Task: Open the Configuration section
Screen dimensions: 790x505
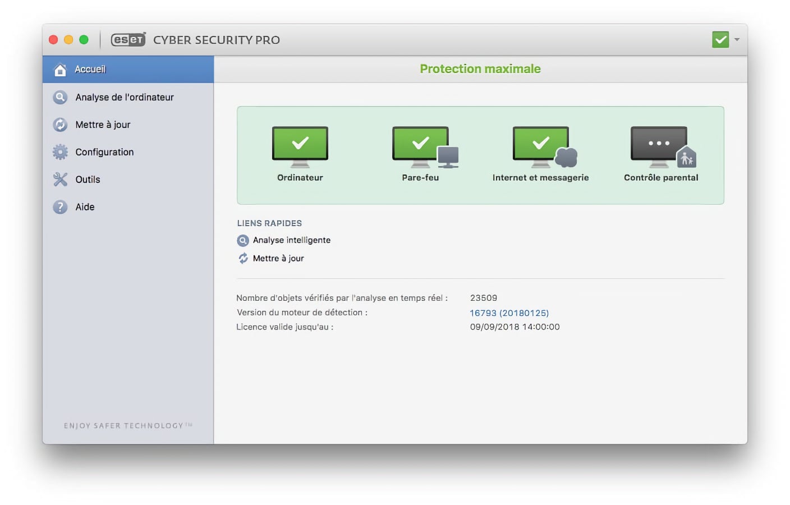Action: tap(128, 152)
